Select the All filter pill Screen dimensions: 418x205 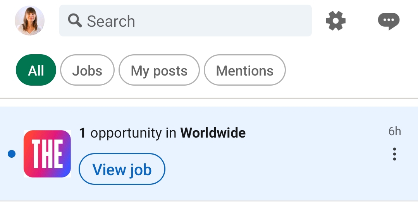pos(36,71)
